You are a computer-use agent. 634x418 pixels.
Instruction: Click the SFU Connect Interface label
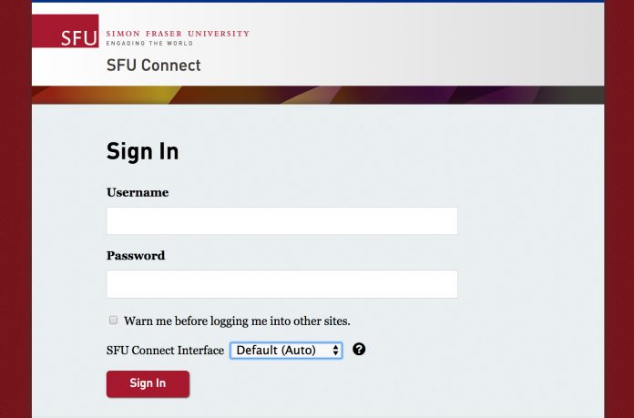click(165, 350)
